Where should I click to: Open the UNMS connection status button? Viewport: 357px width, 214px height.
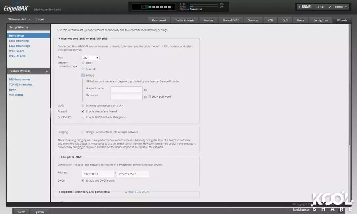[x=304, y=7]
